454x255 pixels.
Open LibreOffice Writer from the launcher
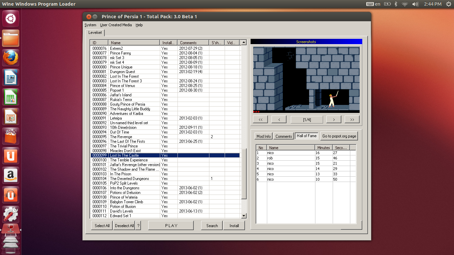[x=11, y=77]
